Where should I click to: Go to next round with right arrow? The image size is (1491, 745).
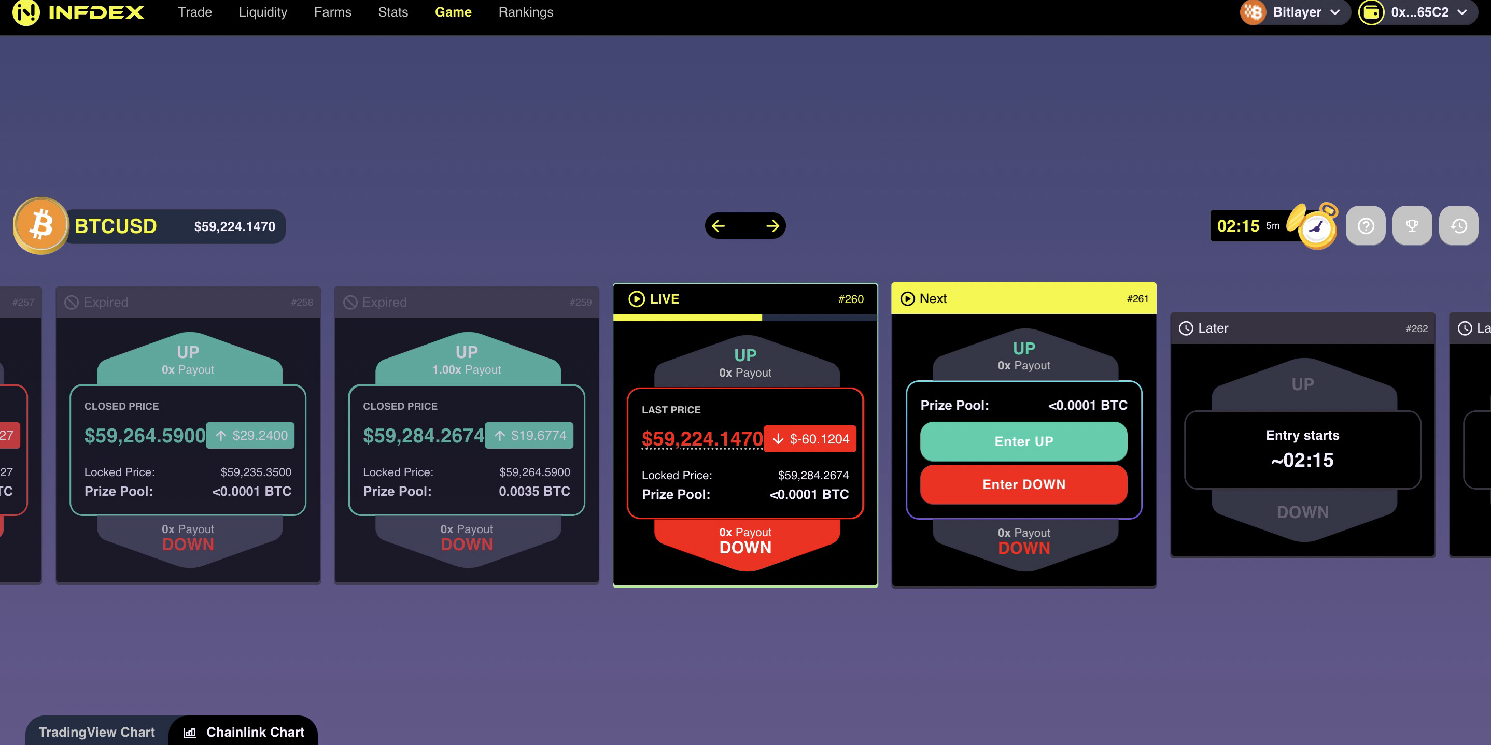click(x=772, y=225)
